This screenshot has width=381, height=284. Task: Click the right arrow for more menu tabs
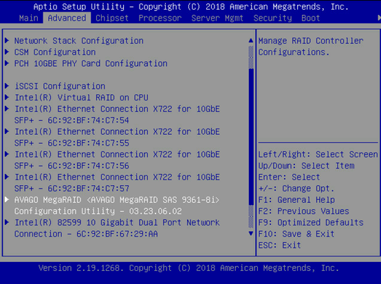pos(379,18)
